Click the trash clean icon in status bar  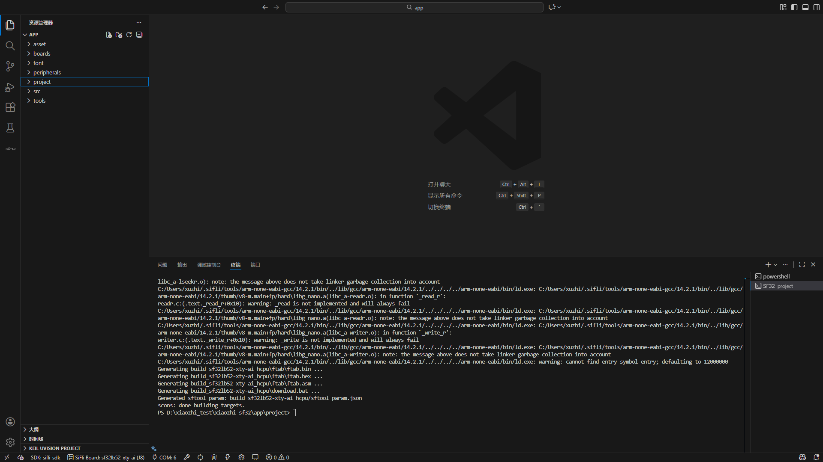click(x=214, y=457)
